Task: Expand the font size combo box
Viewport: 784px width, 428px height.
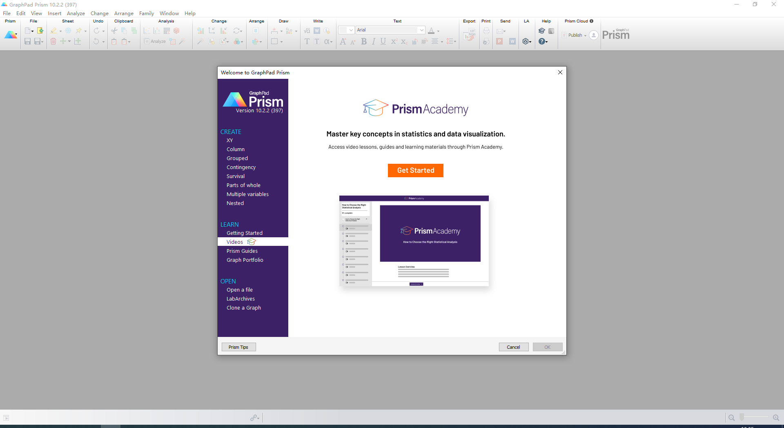Action: click(x=351, y=30)
